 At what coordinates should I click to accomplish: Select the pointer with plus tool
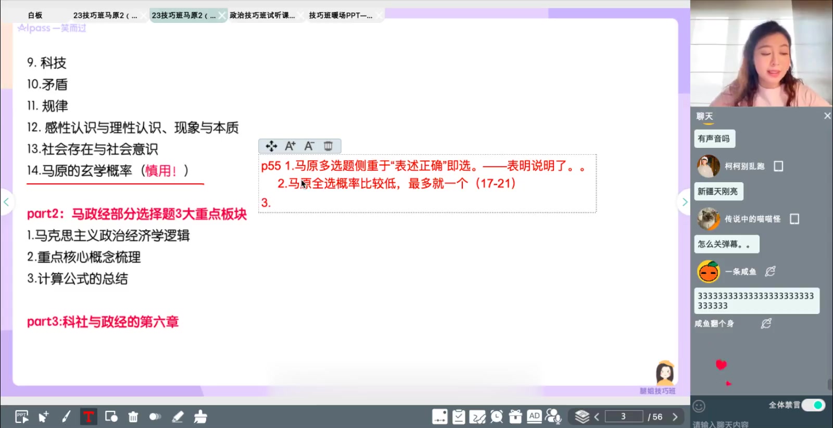44,417
